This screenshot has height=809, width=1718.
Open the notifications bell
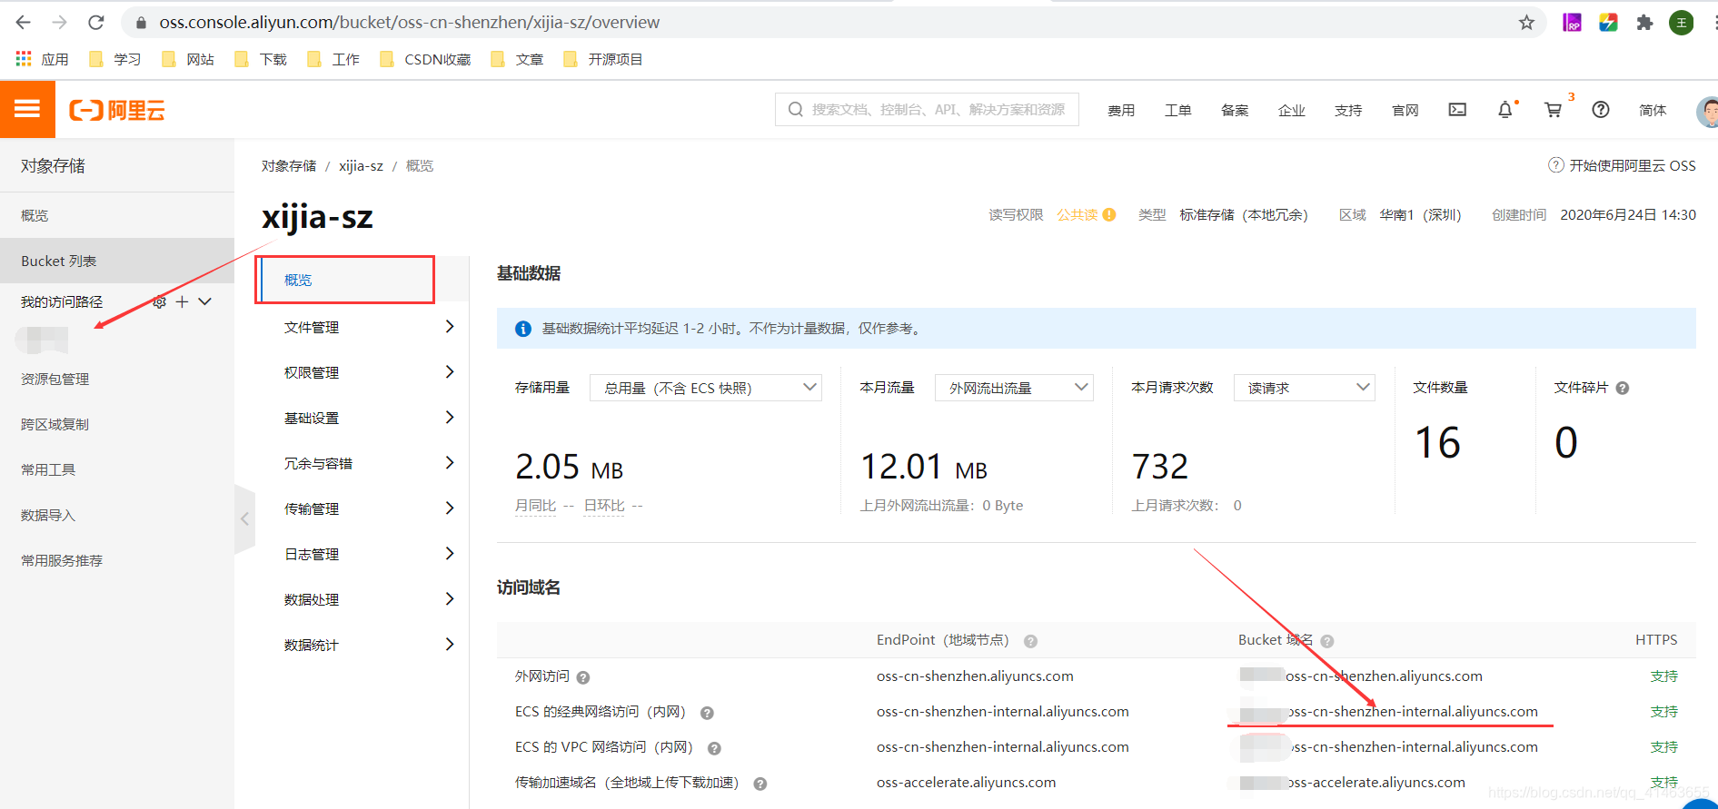pyautogui.click(x=1505, y=110)
